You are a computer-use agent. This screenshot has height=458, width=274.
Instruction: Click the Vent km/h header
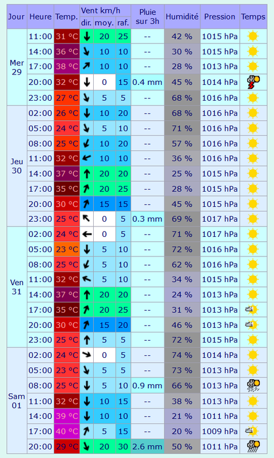click(105, 10)
